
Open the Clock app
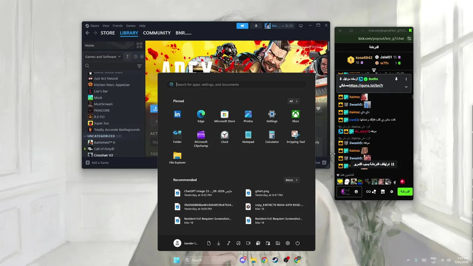click(225, 137)
